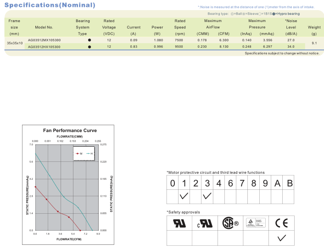Click the checkmark beneath the CE logo
Image resolution: width=324 pixels, height=249 pixels.
pyautogui.click(x=282, y=238)
